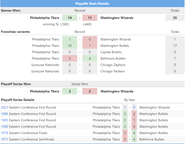Open the 1986 playoff series link
The height and width of the screenshot is (144, 185).
[4, 114]
